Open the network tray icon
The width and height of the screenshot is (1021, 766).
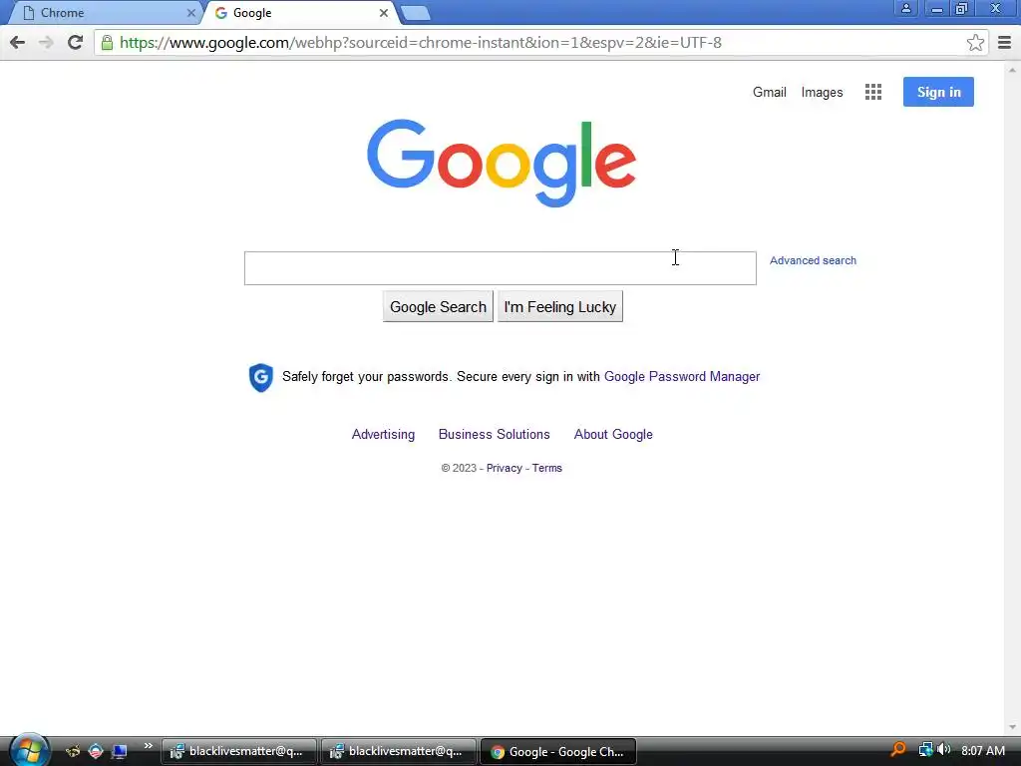[x=925, y=750]
